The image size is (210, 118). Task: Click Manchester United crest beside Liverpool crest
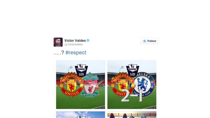pyautogui.click(x=71, y=85)
